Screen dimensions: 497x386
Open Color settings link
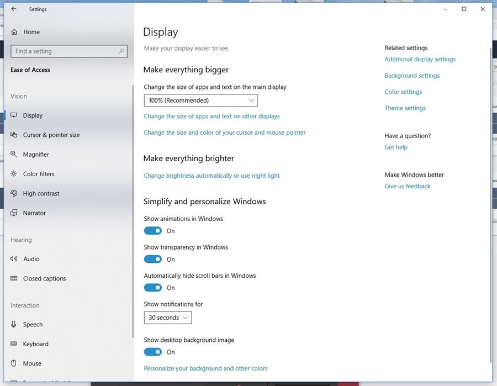[403, 92]
